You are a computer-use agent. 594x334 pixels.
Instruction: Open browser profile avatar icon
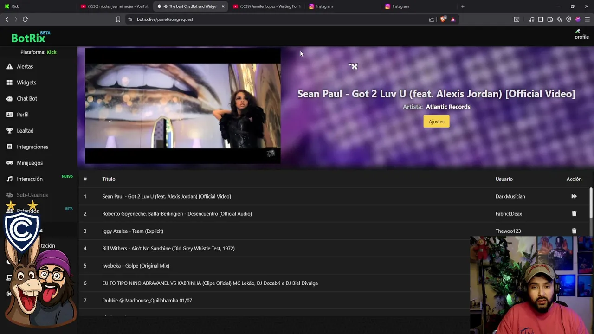578,19
